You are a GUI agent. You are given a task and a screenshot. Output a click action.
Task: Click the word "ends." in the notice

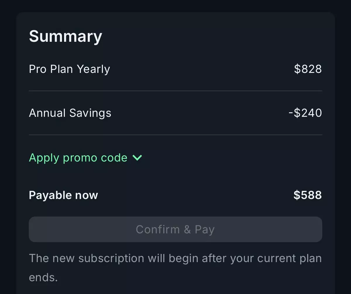[x=43, y=277]
